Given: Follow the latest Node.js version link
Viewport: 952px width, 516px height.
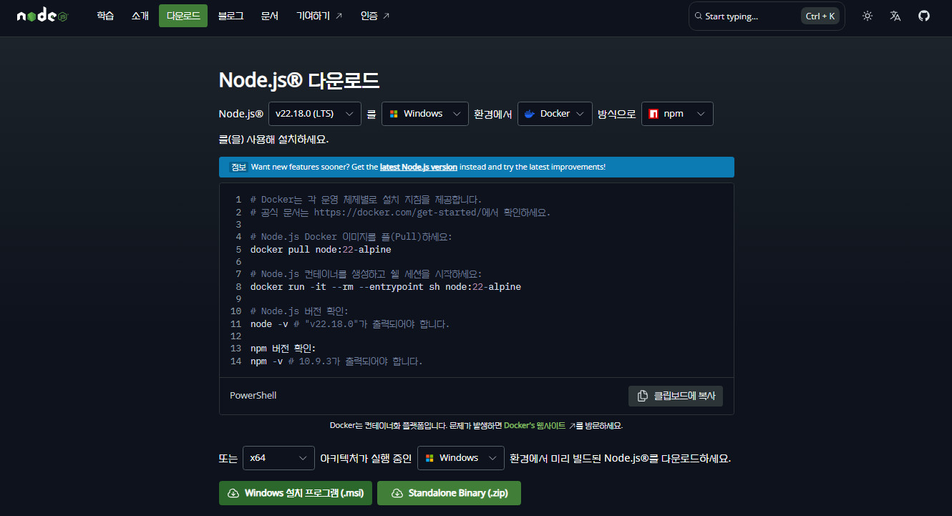Looking at the screenshot, I should click(419, 167).
